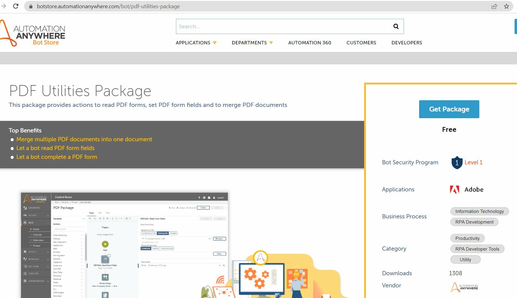
Task: Open the Control Room screenshot thumbnail
Action: pyautogui.click(x=124, y=245)
